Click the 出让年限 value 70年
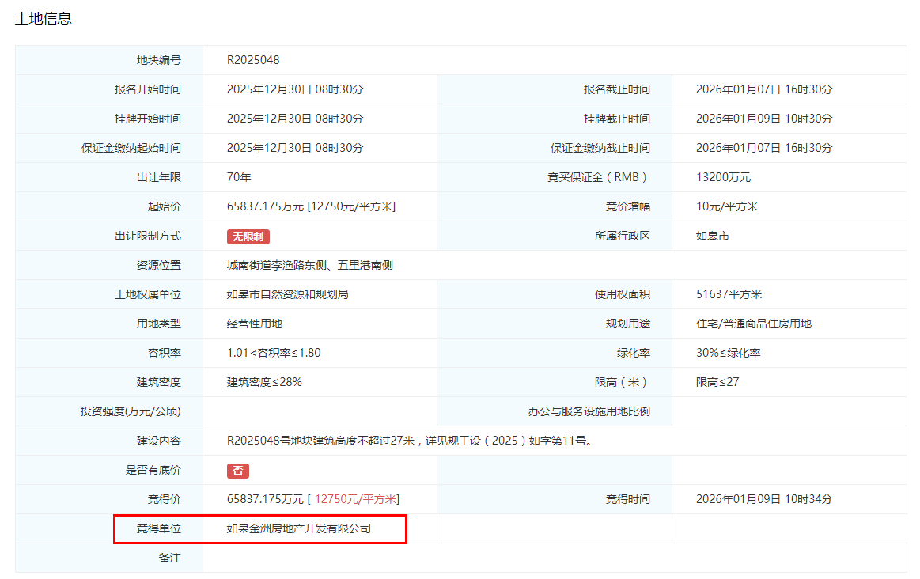 tap(239, 177)
